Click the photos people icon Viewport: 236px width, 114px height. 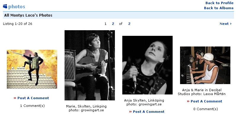click(5, 6)
